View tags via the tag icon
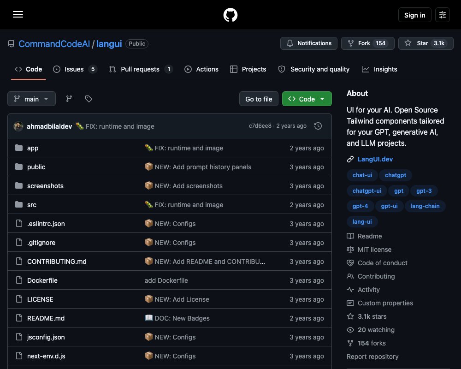Image resolution: width=461 pixels, height=369 pixels. coord(89,99)
